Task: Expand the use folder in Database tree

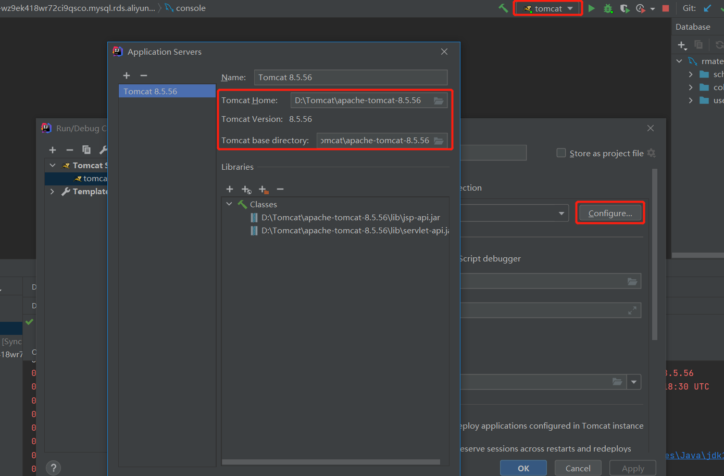Action: 691,100
